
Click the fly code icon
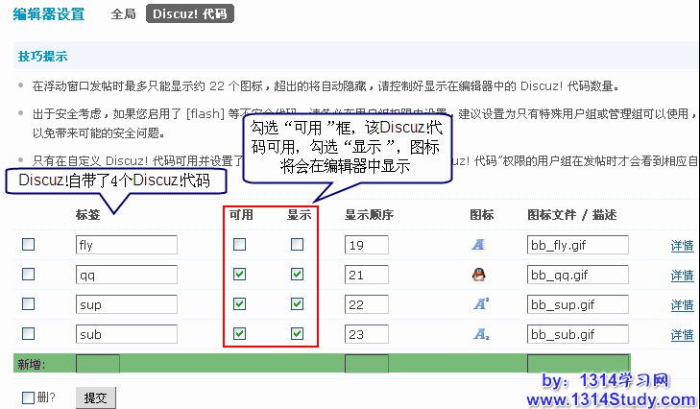coord(478,245)
